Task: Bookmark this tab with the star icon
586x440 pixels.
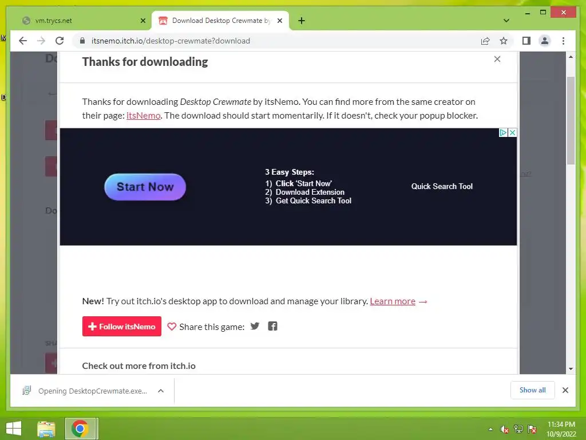Action: tap(504, 41)
